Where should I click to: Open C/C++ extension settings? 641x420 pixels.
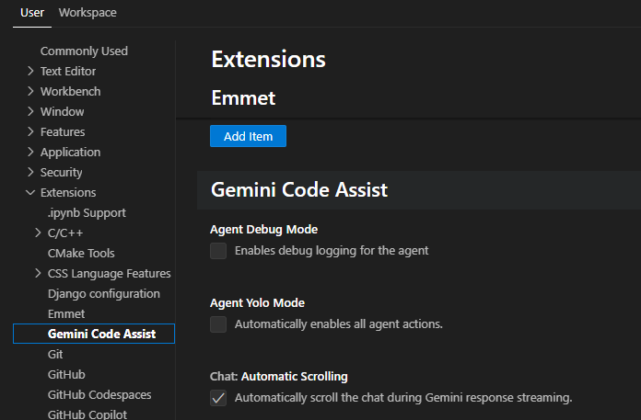65,233
